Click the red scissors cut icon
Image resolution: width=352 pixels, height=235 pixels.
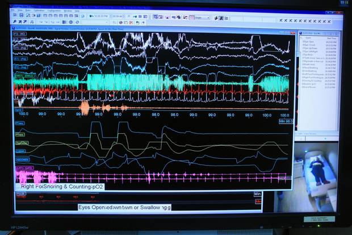click(x=131, y=23)
